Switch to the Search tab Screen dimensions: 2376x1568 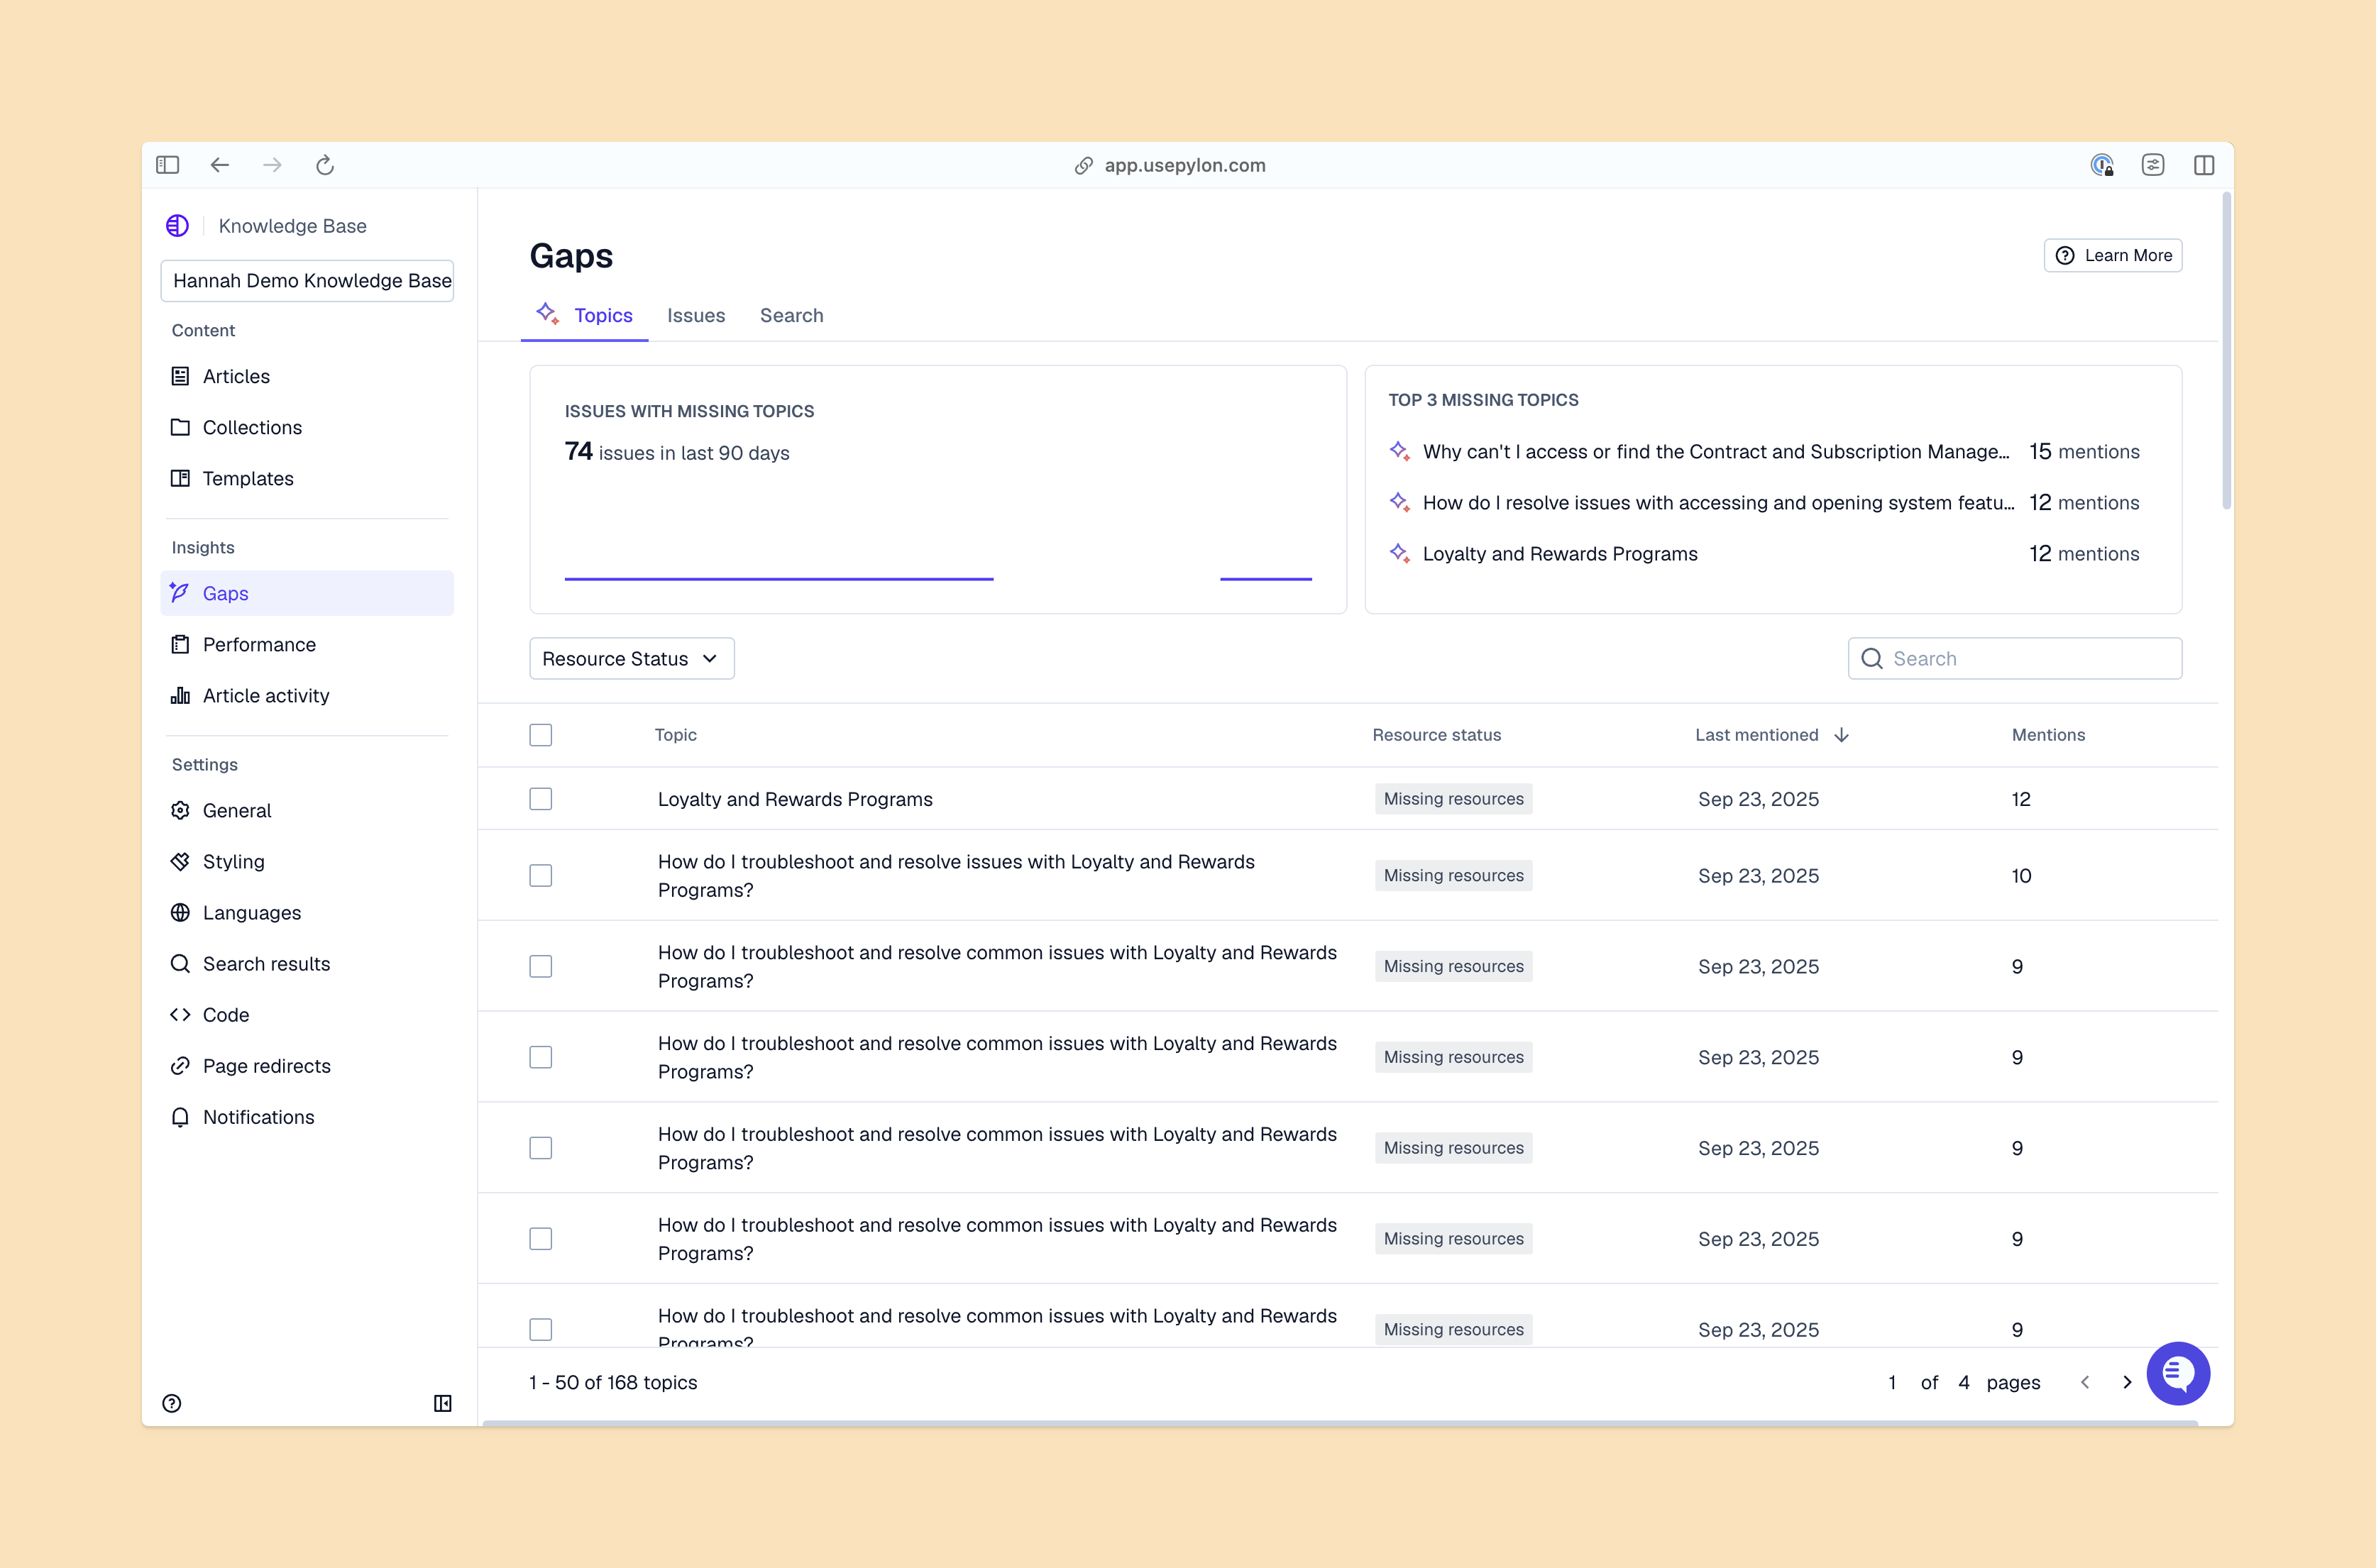[791, 315]
